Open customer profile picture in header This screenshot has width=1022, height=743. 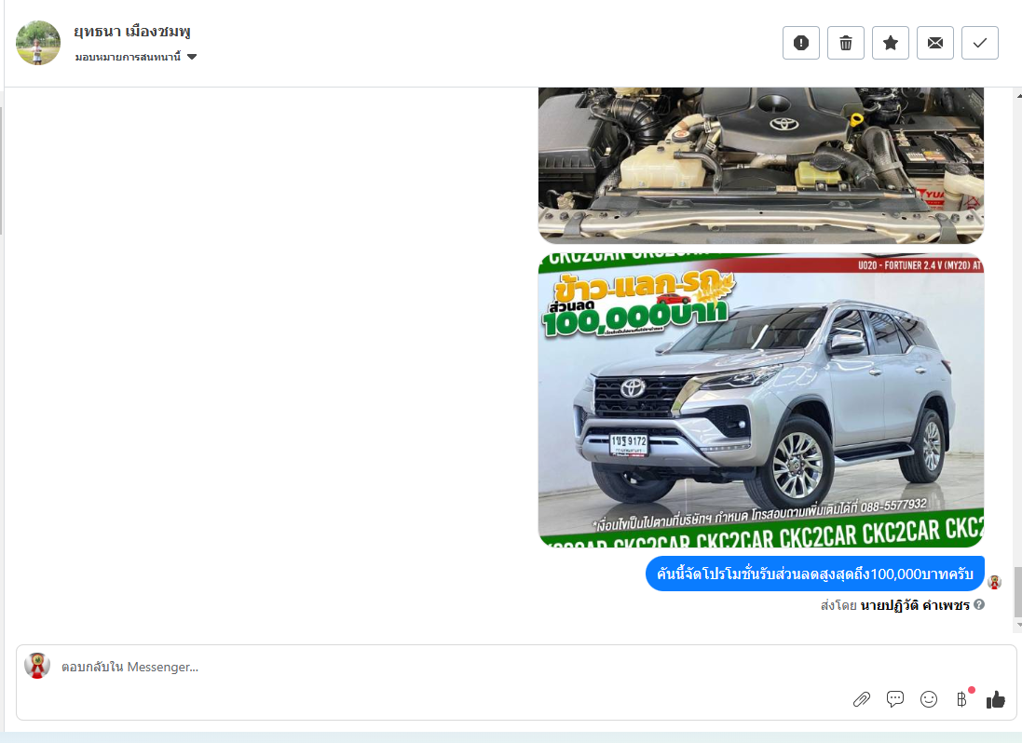(x=38, y=43)
